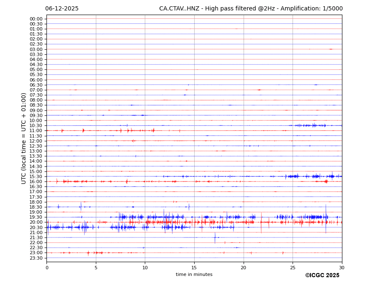This screenshot has width=388, height=291.
Task: Select the ©ICGC 2025 copyright text
Action: (322, 276)
